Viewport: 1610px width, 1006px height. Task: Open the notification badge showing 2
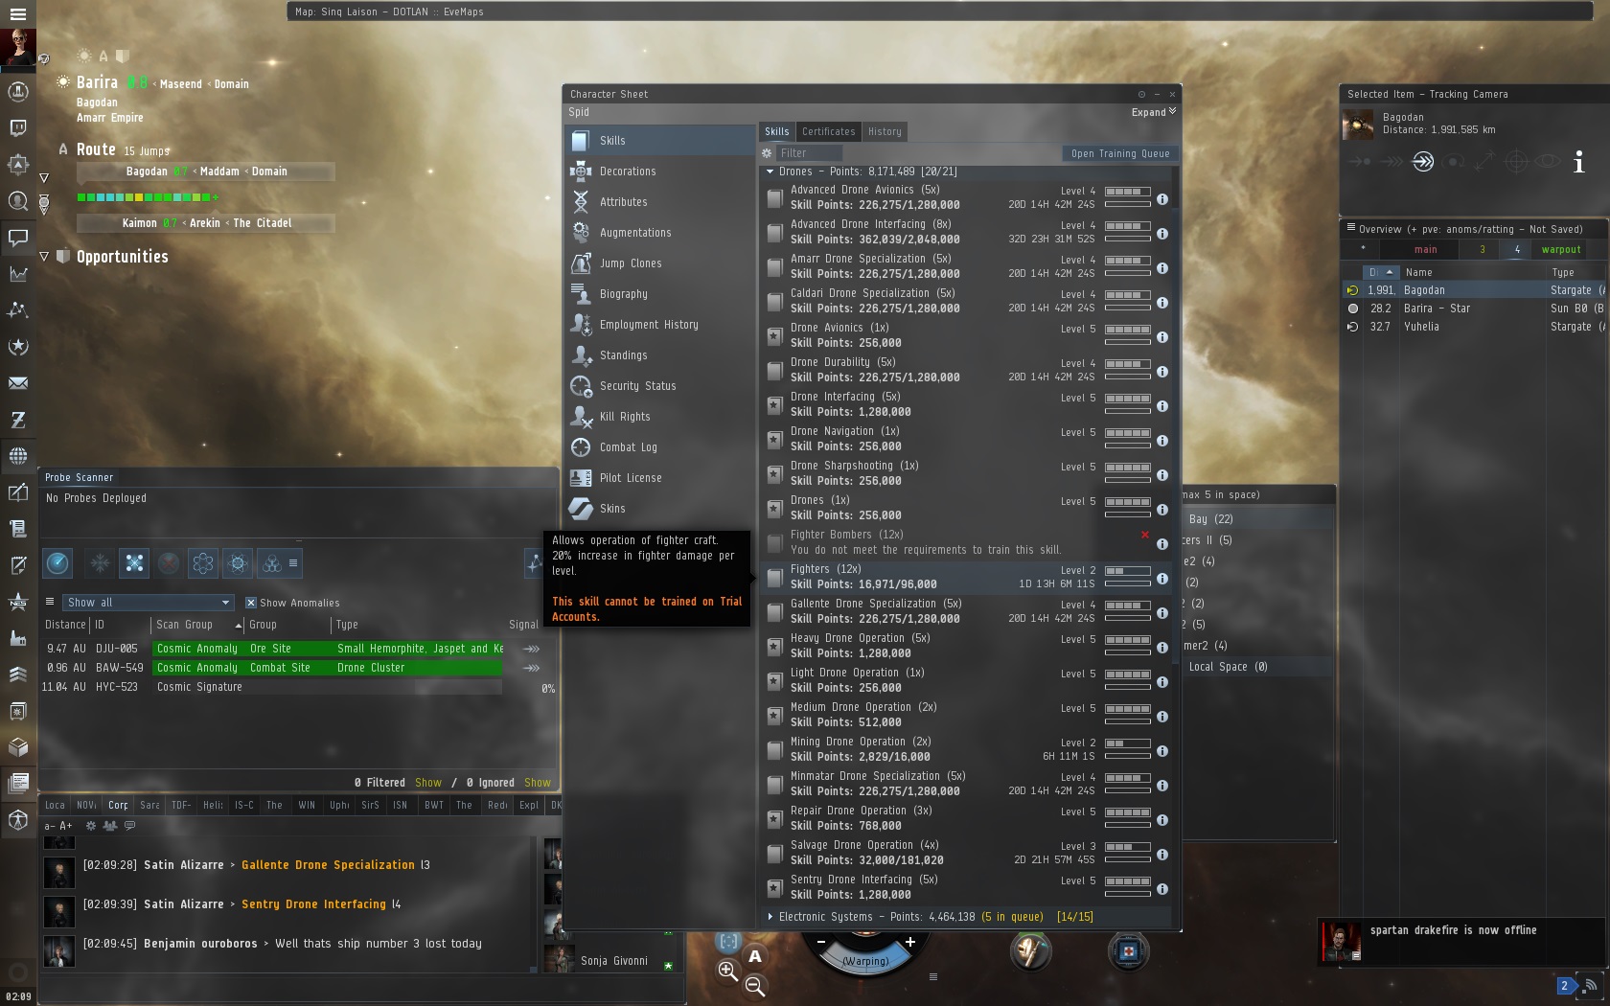point(1565,985)
